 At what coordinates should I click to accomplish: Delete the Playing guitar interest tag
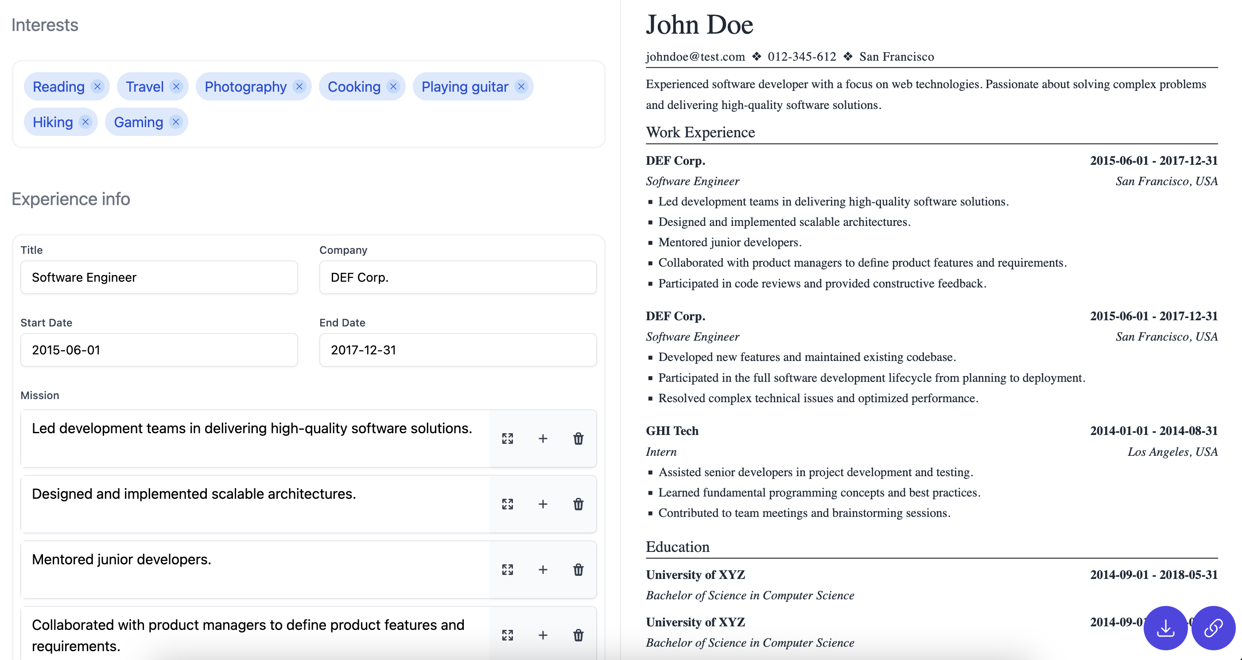point(521,86)
